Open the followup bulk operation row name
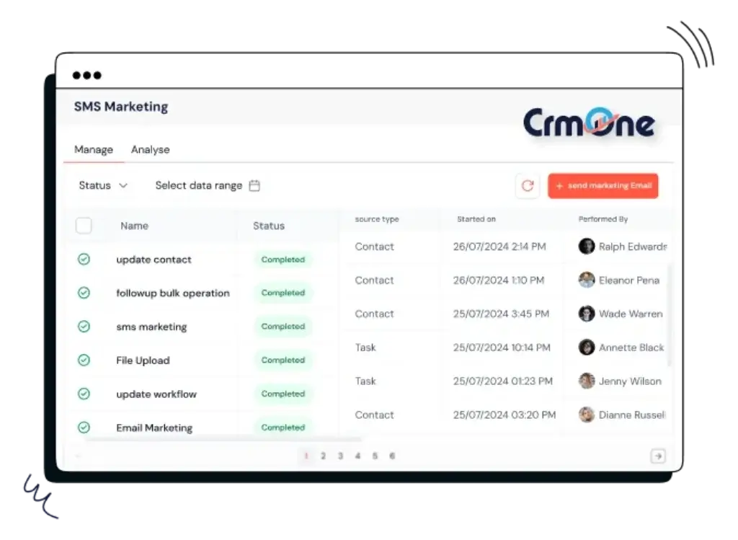Image resolution: width=738 pixels, height=540 pixels. tap(173, 293)
